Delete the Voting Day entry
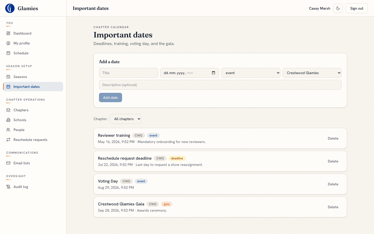The height and width of the screenshot is (234, 374). [x=333, y=184]
